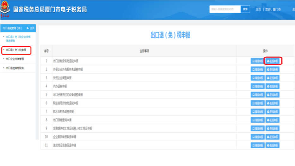
Task: Click 离线申报 for 航天发射免退税申报
Action: tap(258, 112)
